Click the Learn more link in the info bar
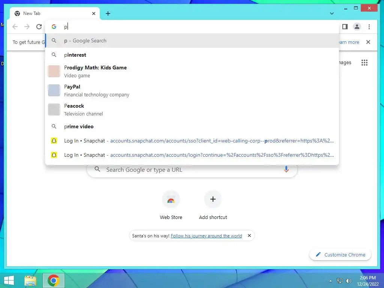This screenshot has height=288, width=384. tap(349, 42)
